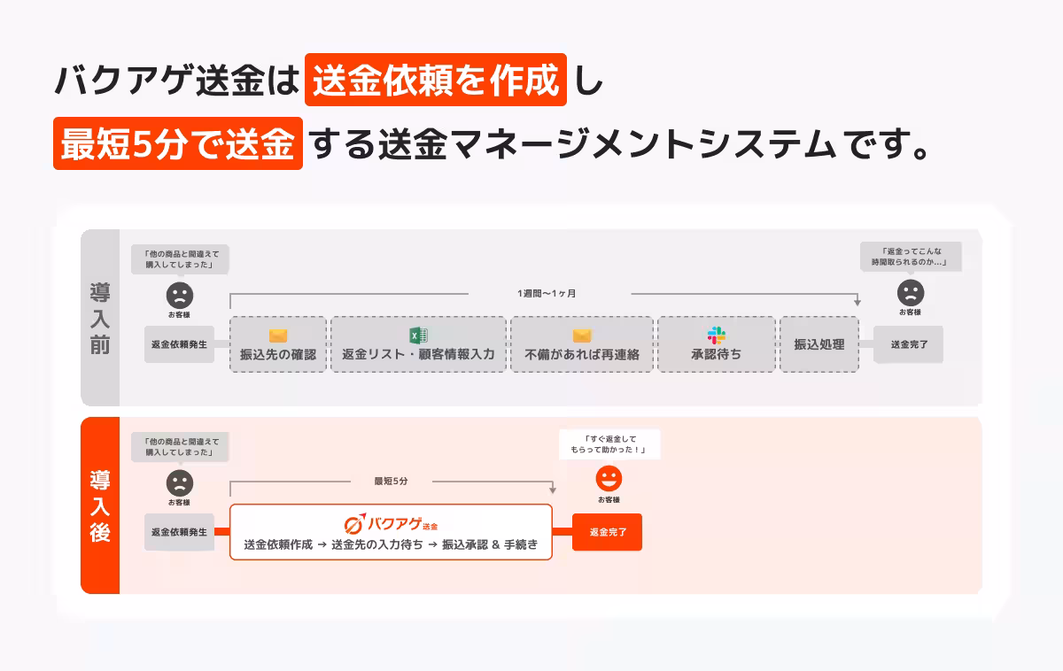The image size is (1063, 671).
Task: Click the sad face above 返金依頼発生 in 導入前
Action: coord(180,295)
